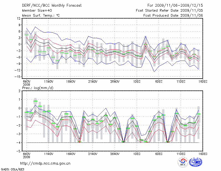
Task: Select the Fcst Started Refer Date text
Action: coord(169,10)
